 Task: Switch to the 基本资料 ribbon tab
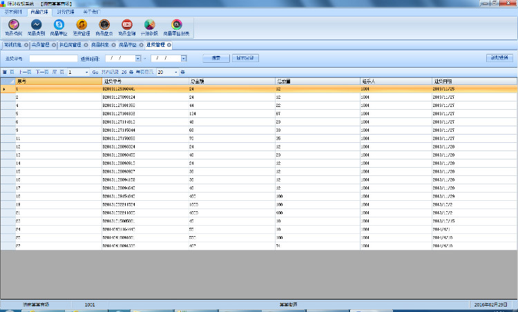(x=13, y=12)
